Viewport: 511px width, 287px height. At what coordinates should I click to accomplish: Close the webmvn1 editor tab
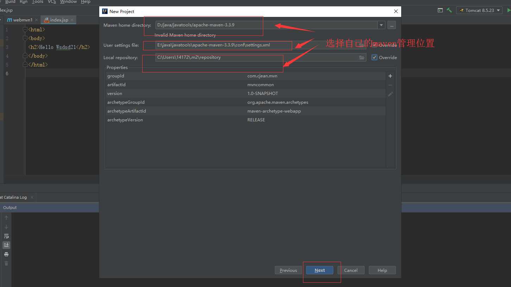coord(36,20)
